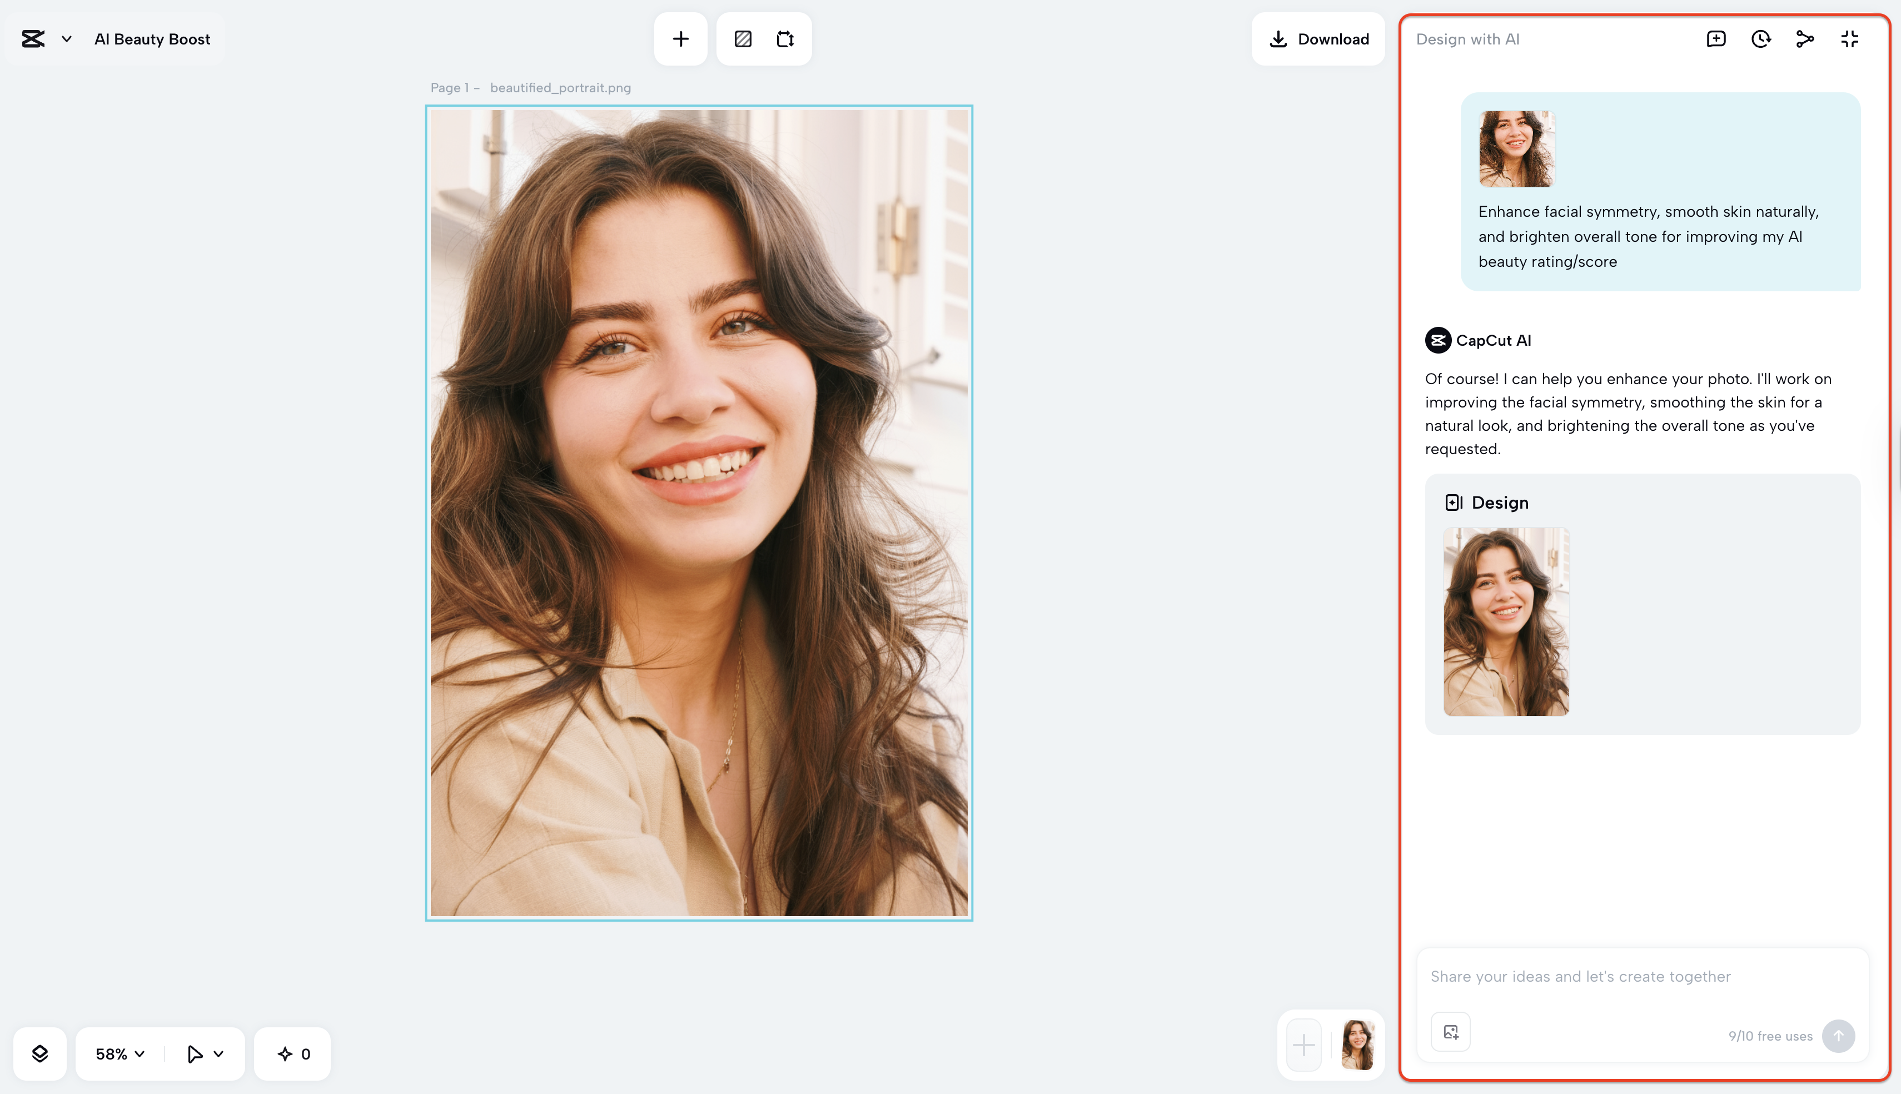Screen dimensions: 1901x1094
Task: Click the AI Beauty Boost project title
Action: point(152,38)
